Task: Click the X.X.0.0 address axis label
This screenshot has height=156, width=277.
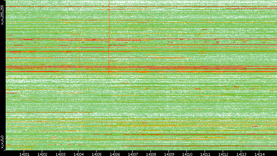Action: (2, 142)
